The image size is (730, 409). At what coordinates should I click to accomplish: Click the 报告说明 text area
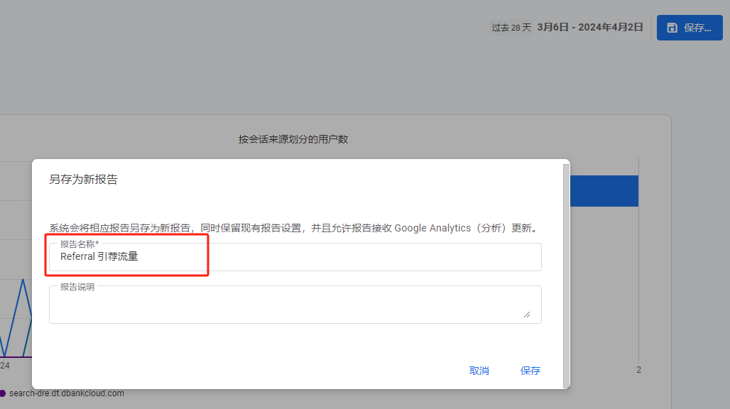(295, 305)
